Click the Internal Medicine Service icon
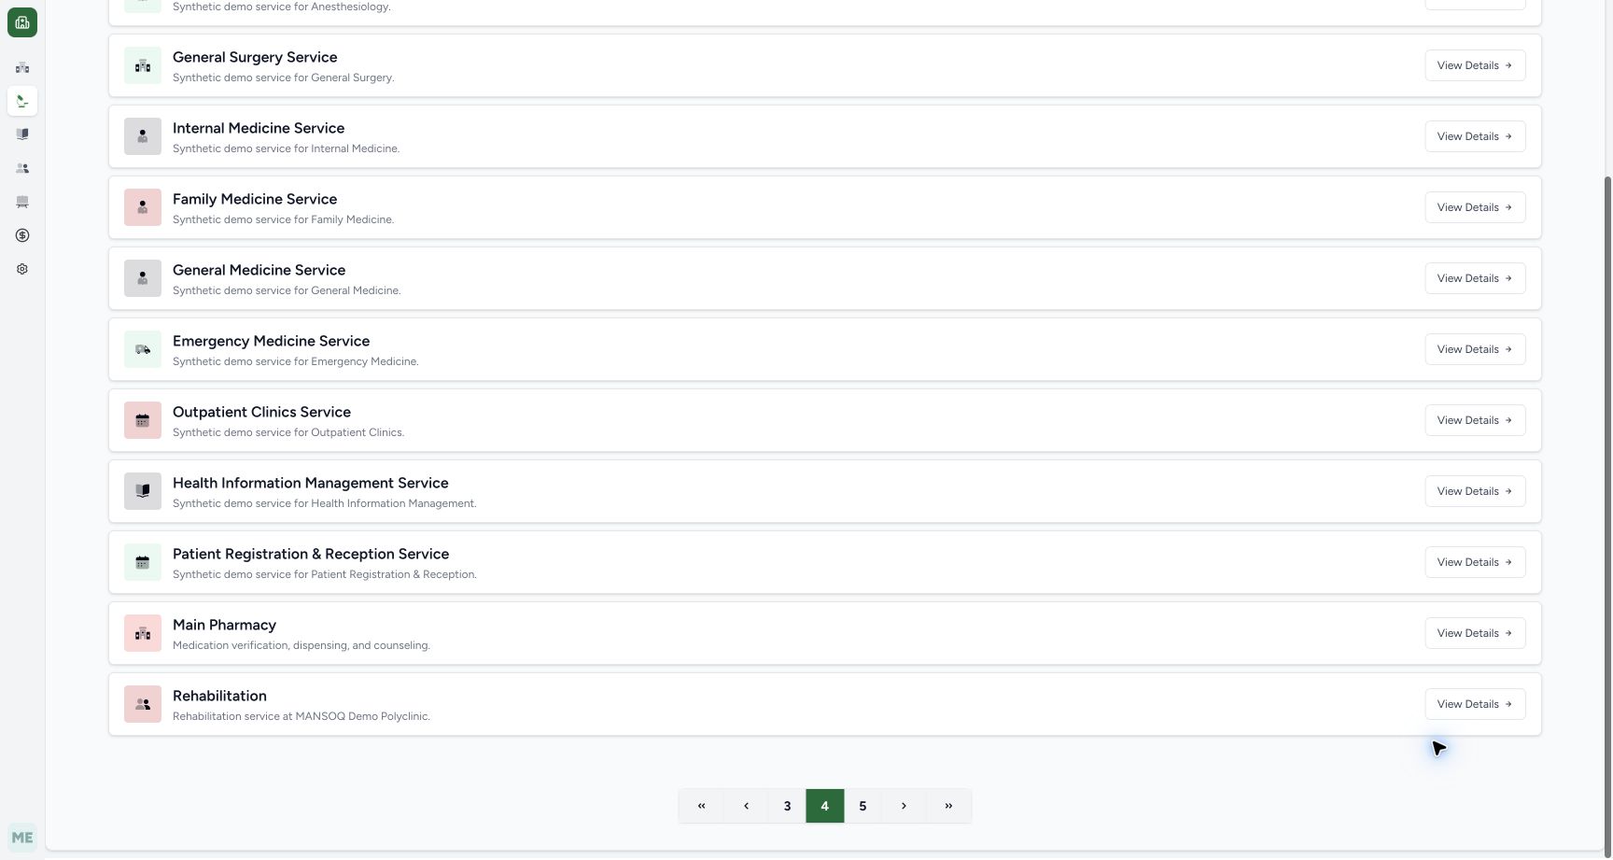 click(x=143, y=136)
